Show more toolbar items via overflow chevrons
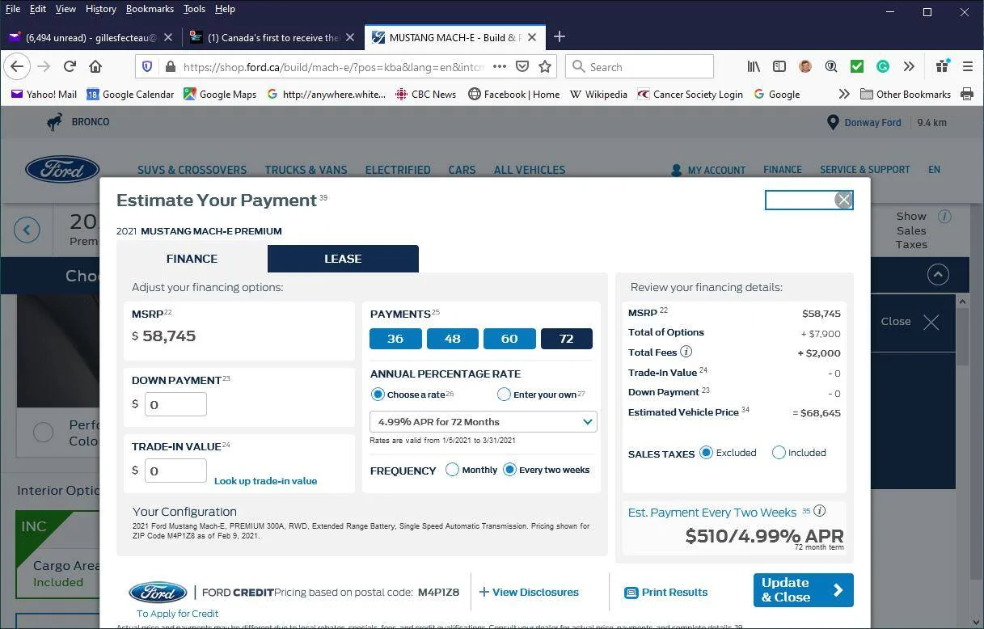This screenshot has width=984, height=629. [909, 66]
